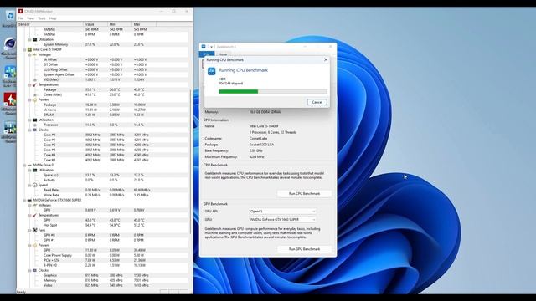Select the Core #0 clock row
This screenshot has width=536, height=301.
click(102, 135)
